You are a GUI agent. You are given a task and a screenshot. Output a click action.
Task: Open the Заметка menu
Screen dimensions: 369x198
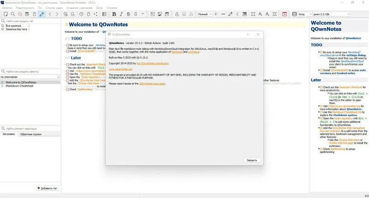[x=7, y=8]
